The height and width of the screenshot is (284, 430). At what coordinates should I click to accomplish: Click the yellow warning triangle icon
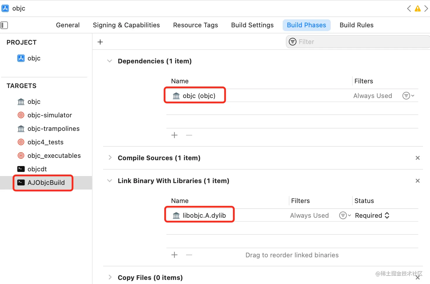418,9
